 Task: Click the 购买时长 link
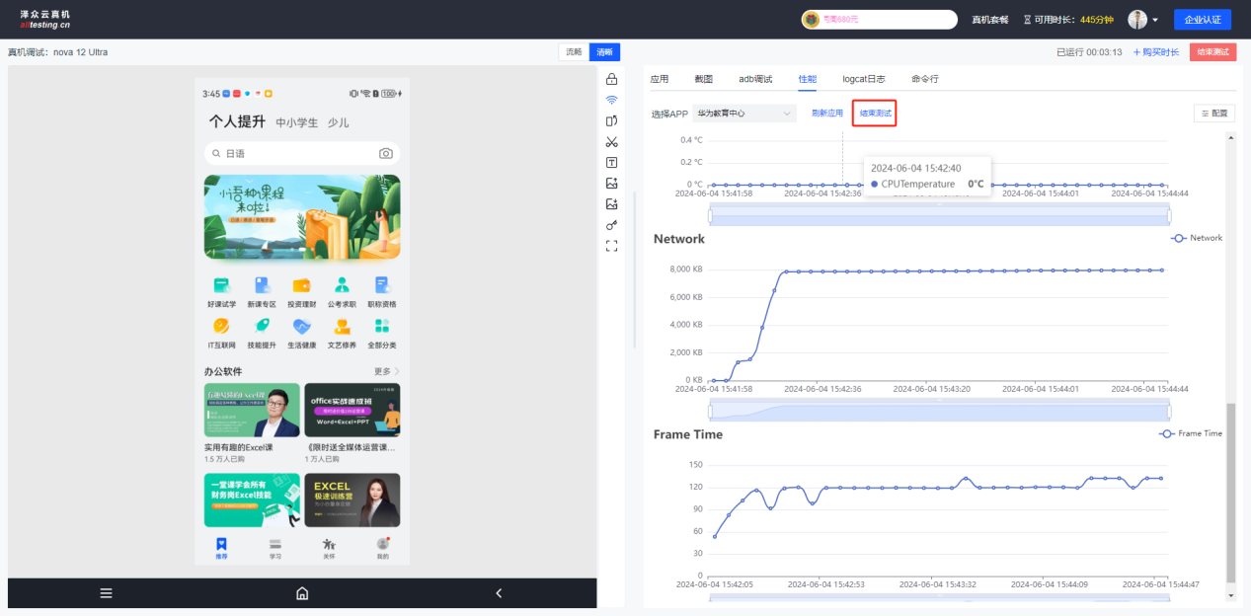[x=1156, y=52]
